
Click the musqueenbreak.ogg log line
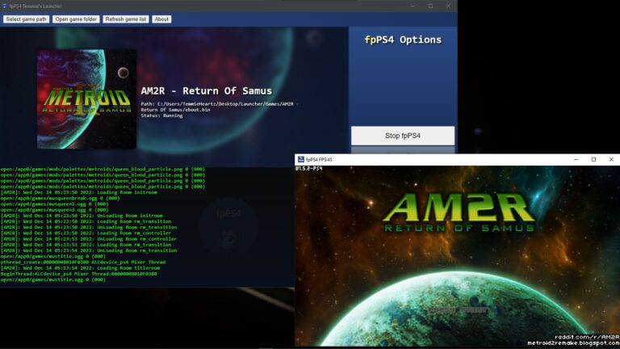(60, 198)
